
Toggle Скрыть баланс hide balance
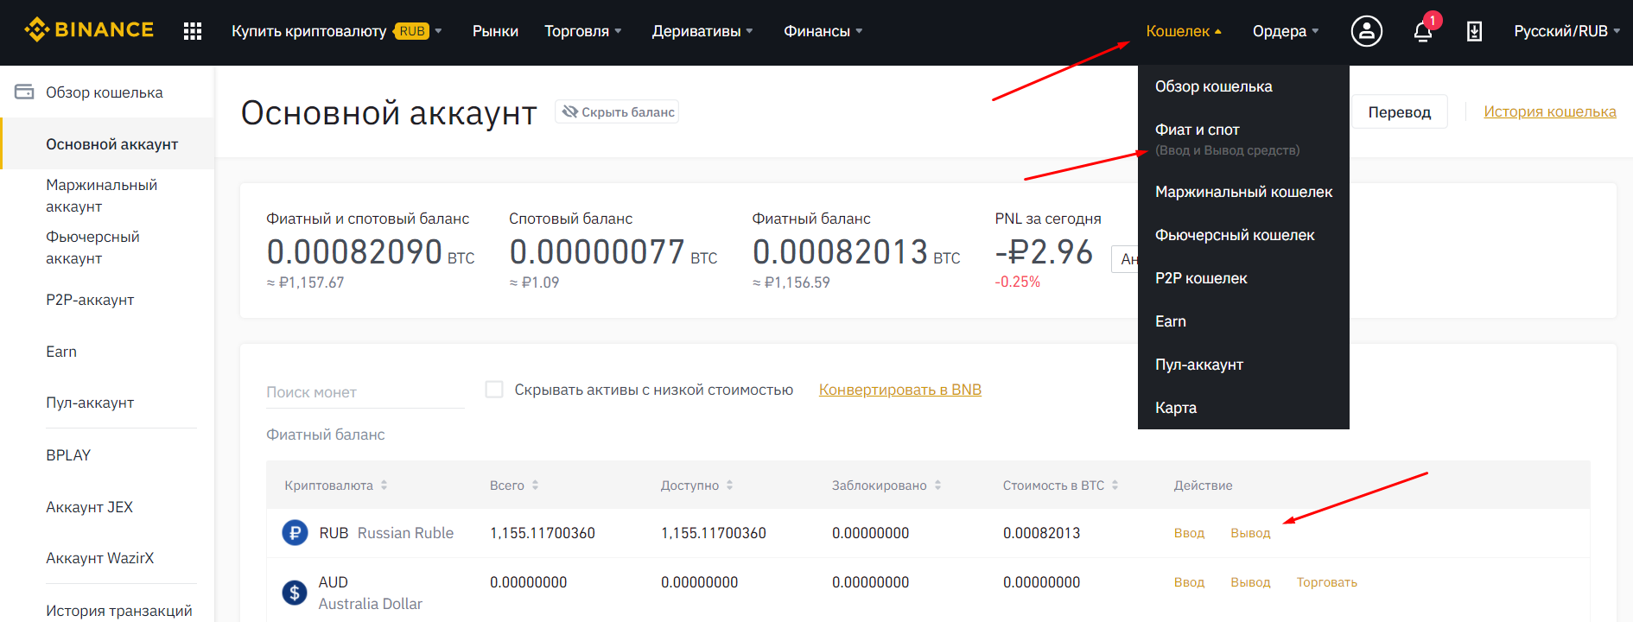click(x=617, y=111)
